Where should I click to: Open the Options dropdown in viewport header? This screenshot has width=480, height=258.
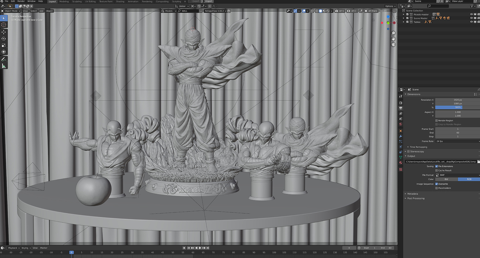pyautogui.click(x=390, y=6)
